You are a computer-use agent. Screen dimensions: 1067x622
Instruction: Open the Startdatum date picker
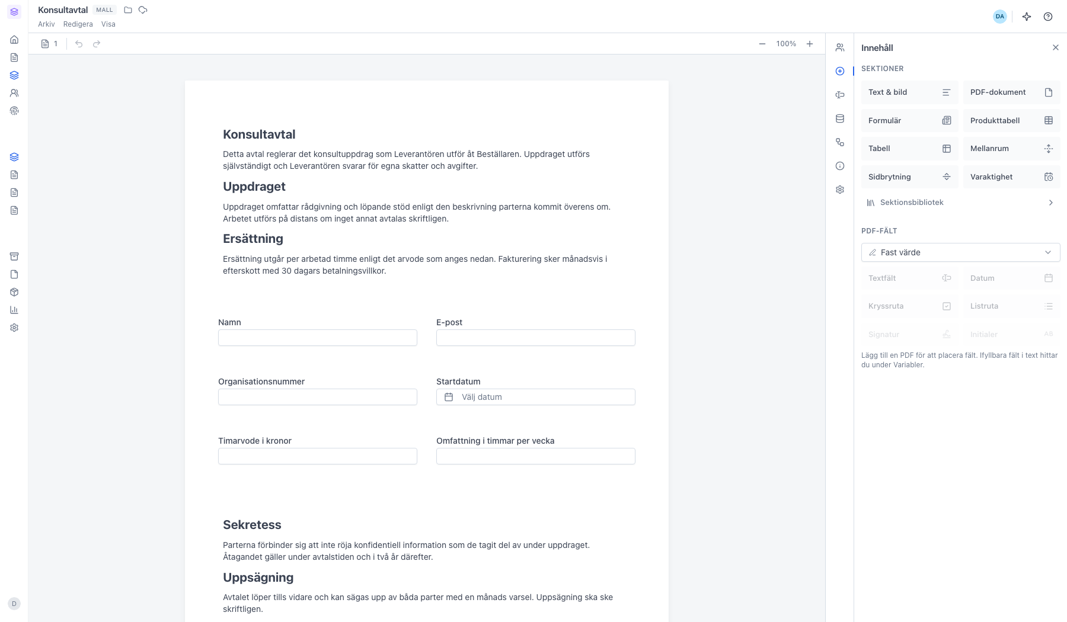pyautogui.click(x=536, y=397)
